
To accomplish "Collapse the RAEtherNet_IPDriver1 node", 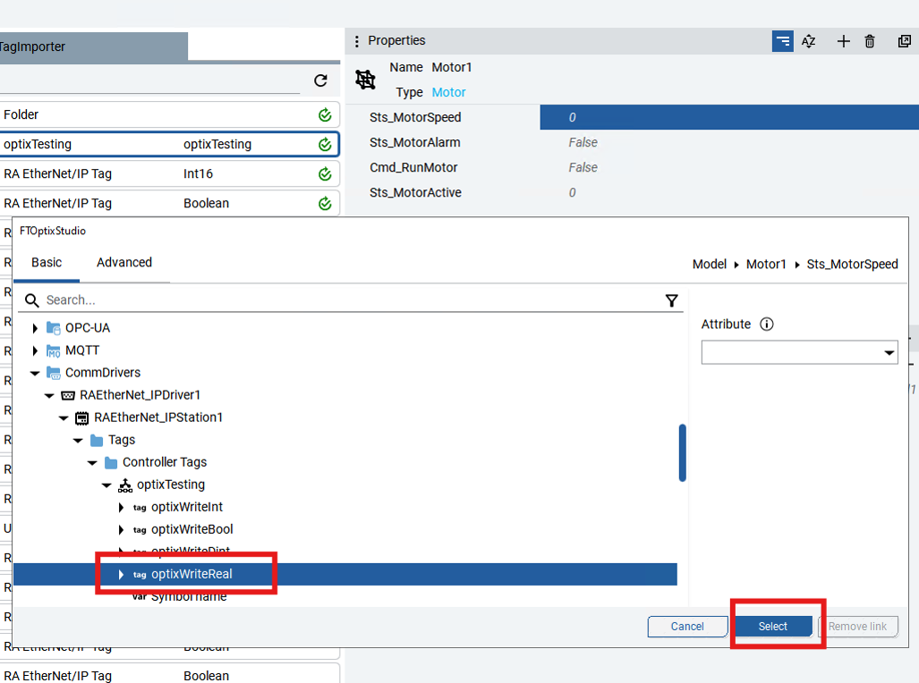I will click(x=49, y=396).
